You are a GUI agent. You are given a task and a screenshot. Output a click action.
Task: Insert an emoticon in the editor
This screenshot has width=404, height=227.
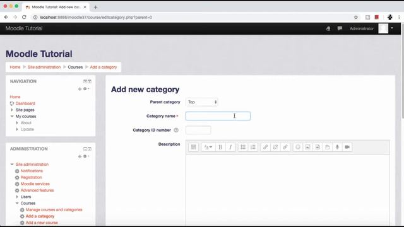tap(298, 147)
